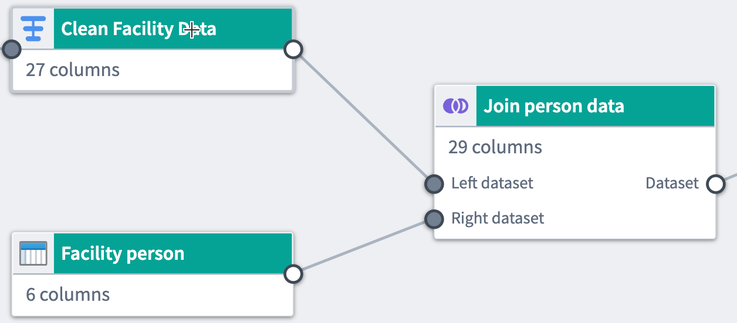Viewport: 737px width, 323px height.
Task: Click the 6 columns label
Action: [68, 294]
